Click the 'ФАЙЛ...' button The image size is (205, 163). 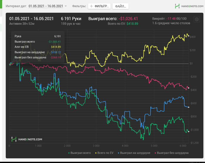pos(121,6)
